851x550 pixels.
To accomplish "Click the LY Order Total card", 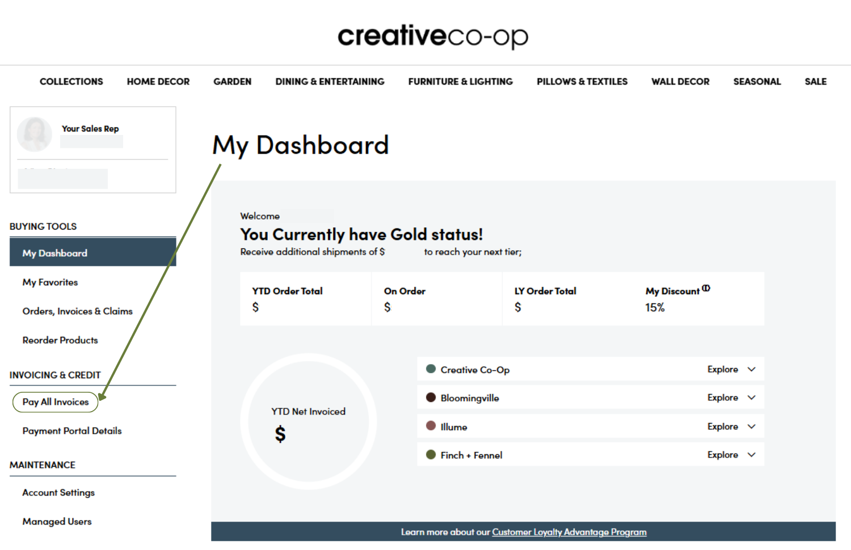I will 567,299.
